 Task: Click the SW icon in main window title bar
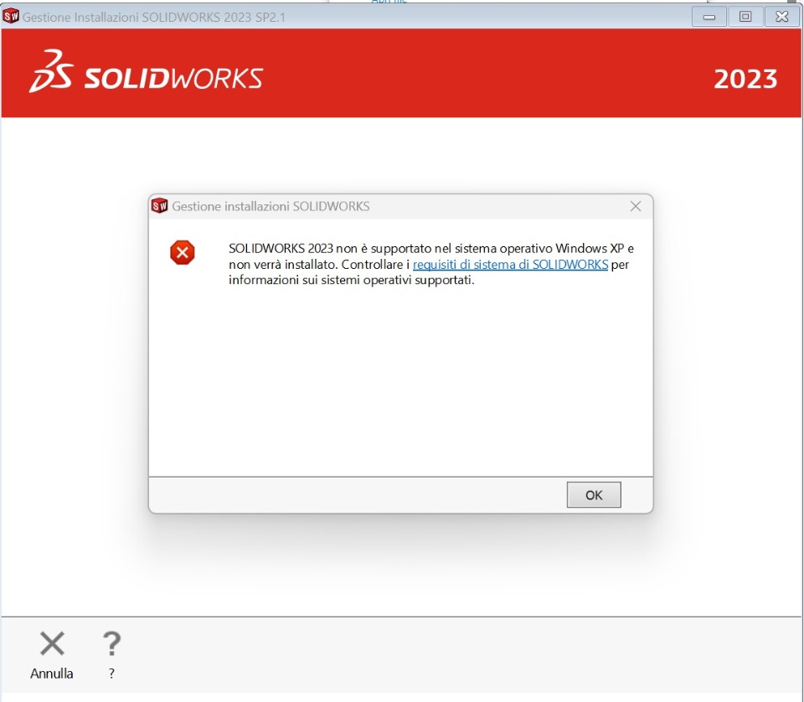tap(10, 17)
